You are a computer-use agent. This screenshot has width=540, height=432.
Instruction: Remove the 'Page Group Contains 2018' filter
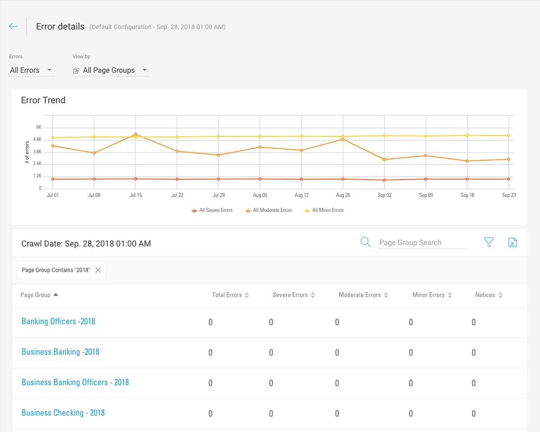click(x=98, y=270)
